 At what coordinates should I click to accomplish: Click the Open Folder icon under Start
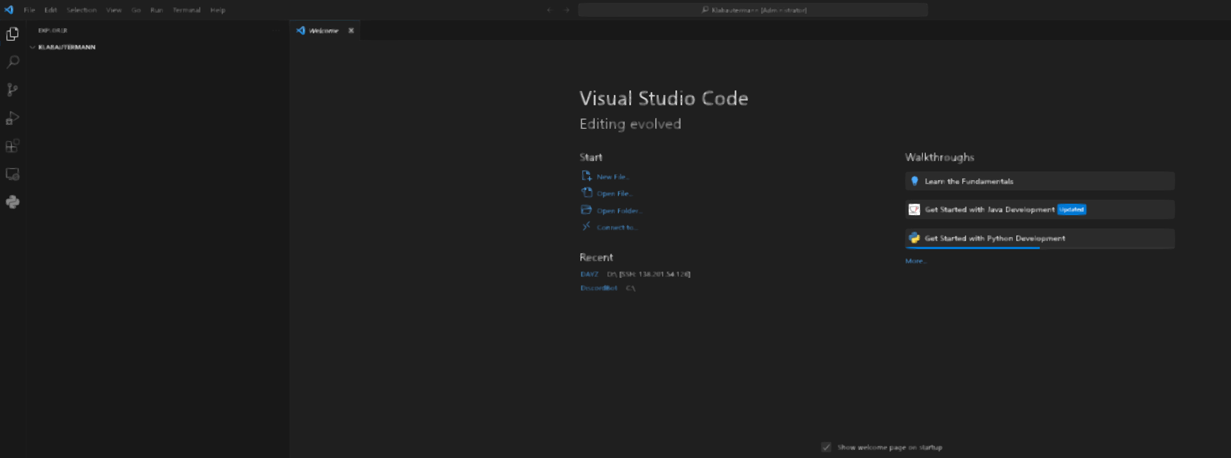(x=586, y=209)
